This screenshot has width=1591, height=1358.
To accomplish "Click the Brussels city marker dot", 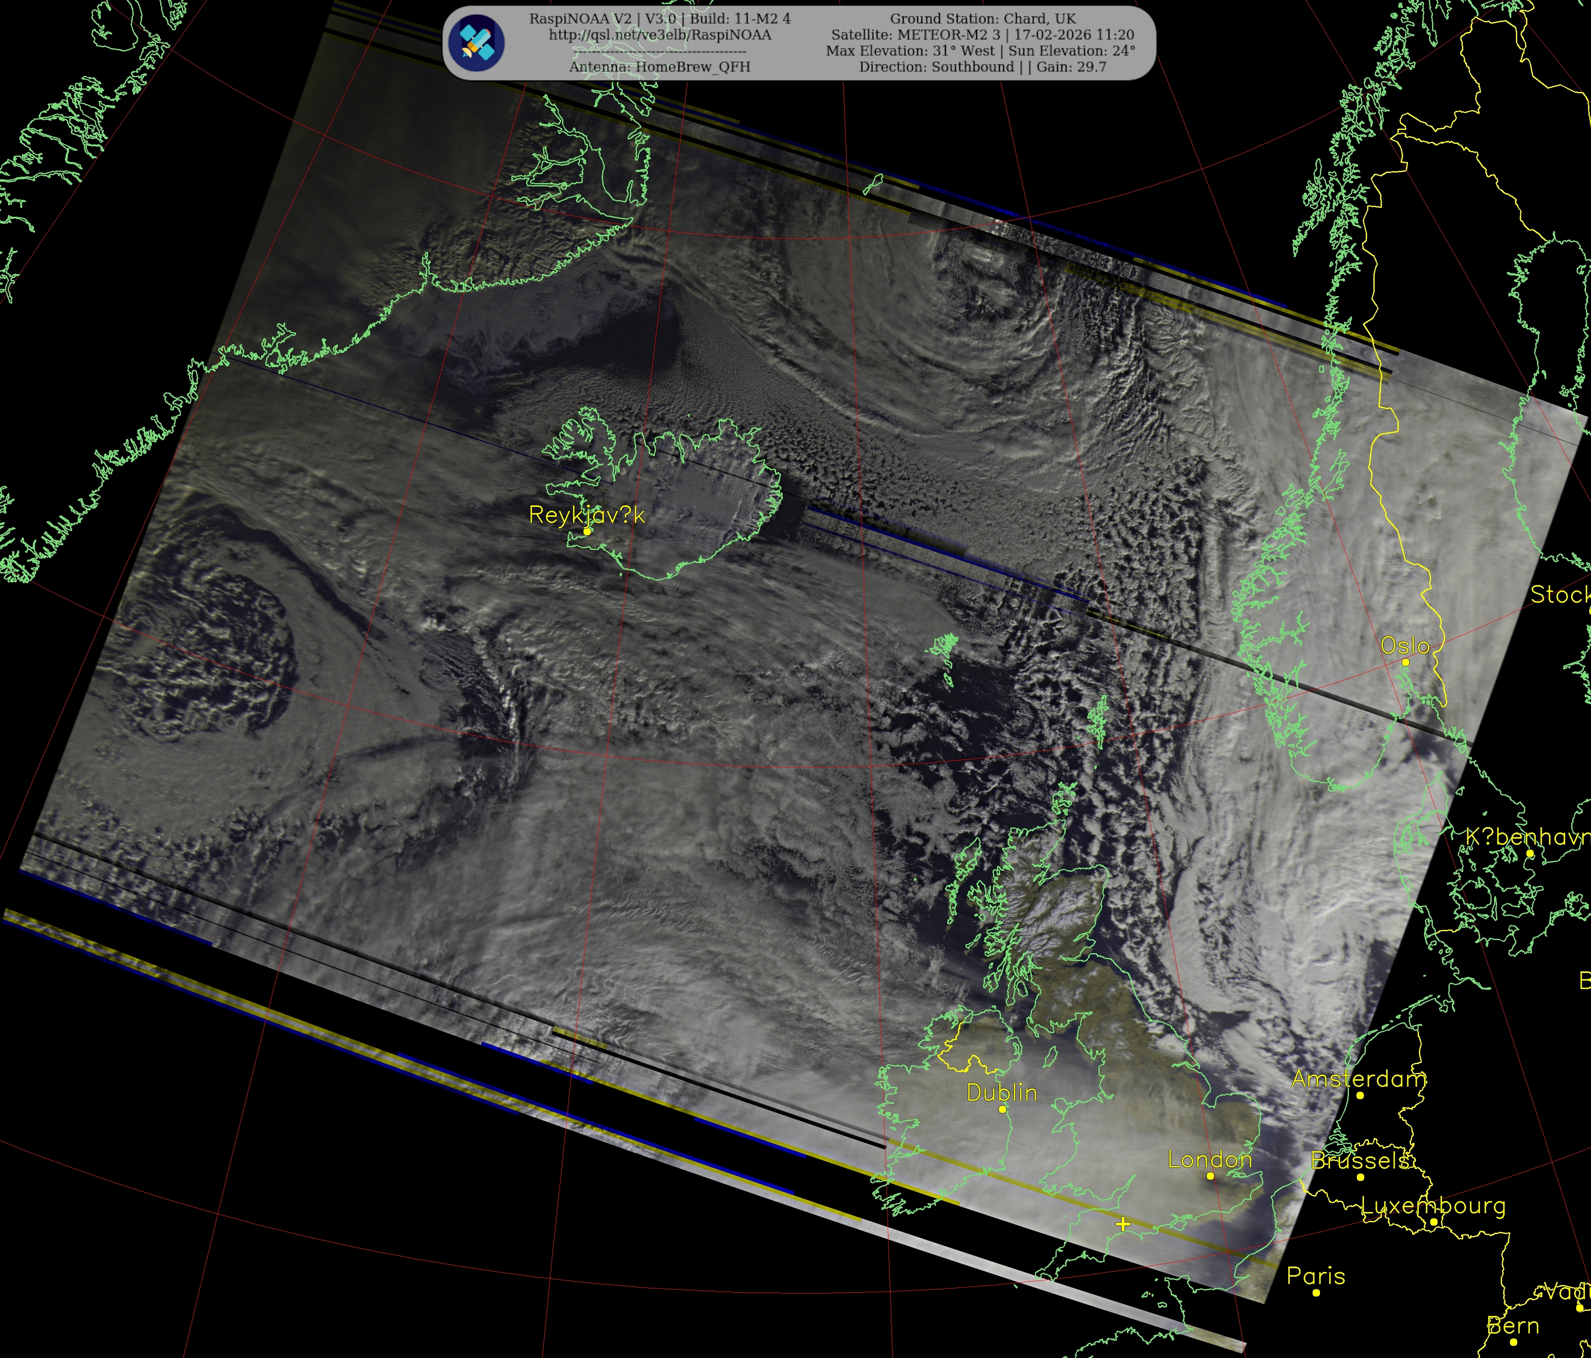I will [x=1360, y=1177].
